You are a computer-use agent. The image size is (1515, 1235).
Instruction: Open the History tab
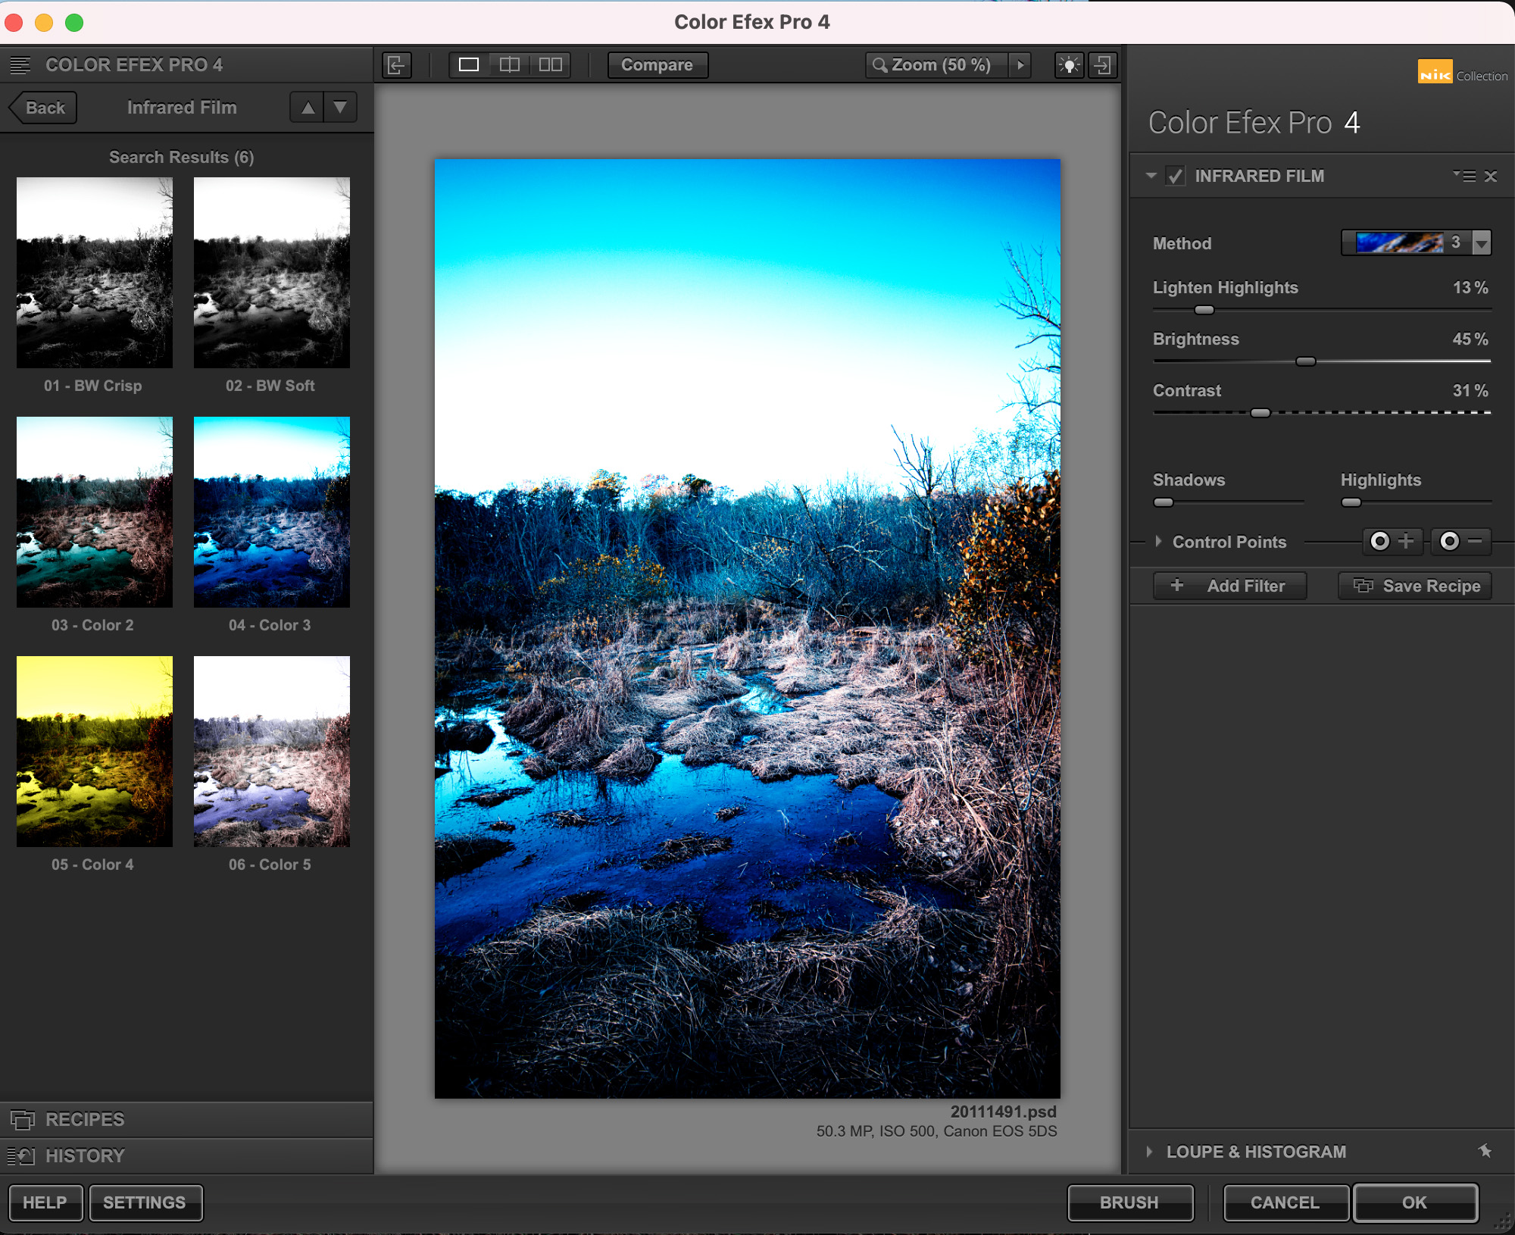click(83, 1155)
